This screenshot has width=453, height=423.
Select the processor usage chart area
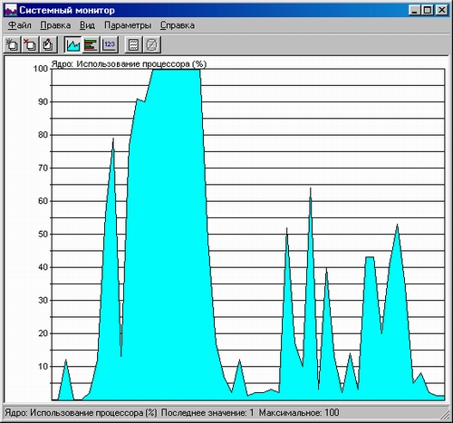click(248, 235)
